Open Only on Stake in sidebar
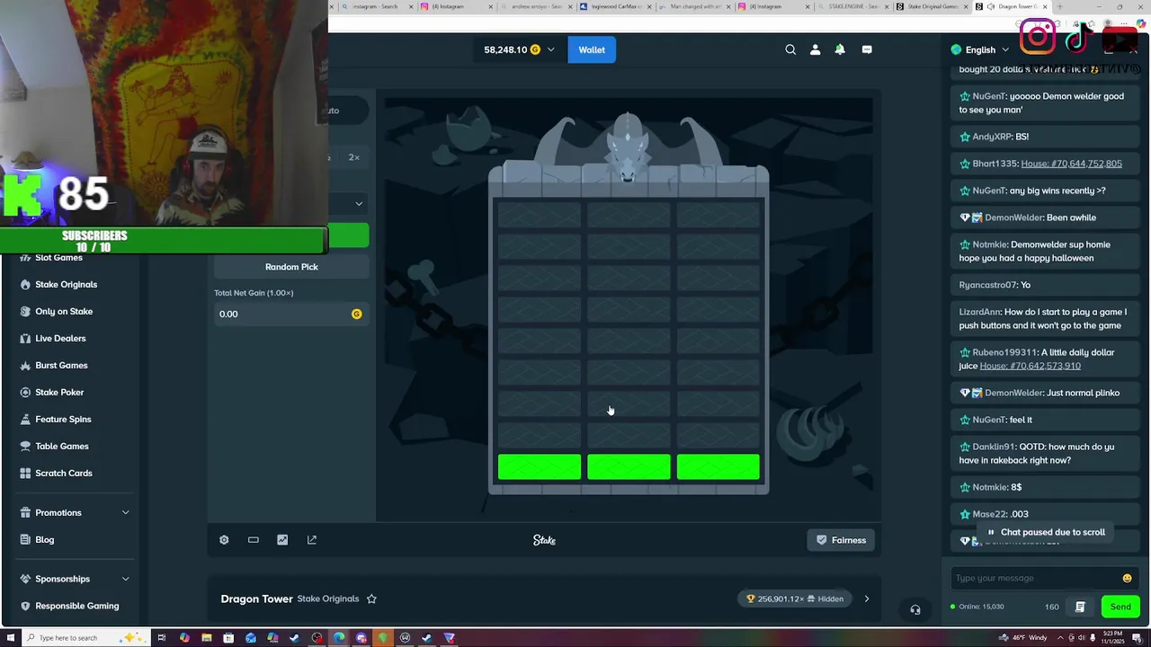Image resolution: width=1151 pixels, height=647 pixels. tap(64, 311)
